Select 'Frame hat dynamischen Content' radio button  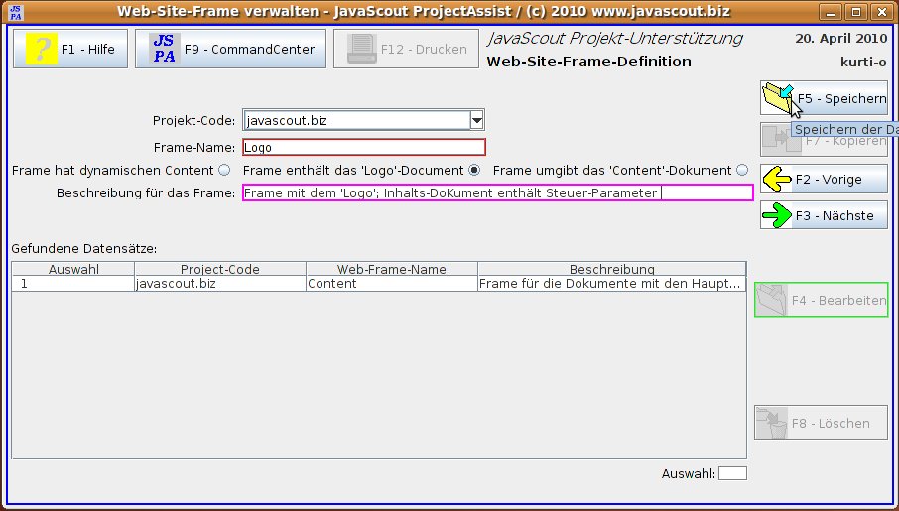coord(223,170)
